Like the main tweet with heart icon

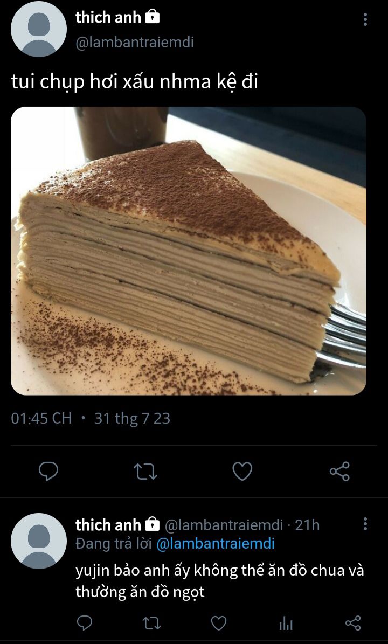point(242,472)
